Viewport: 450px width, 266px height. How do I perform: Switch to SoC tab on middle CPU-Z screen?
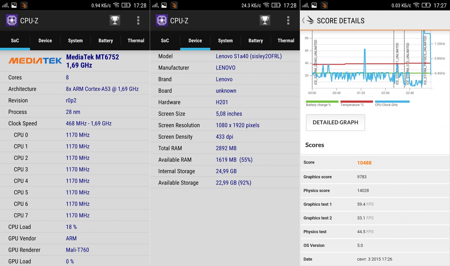[x=165, y=40]
